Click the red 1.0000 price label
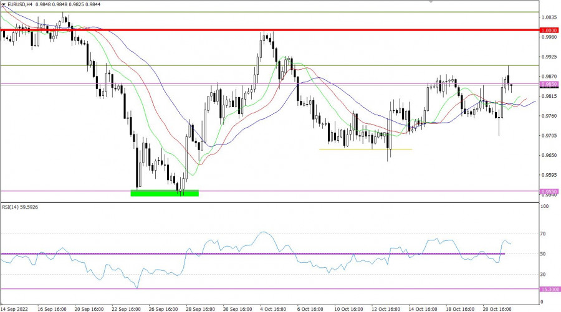 (549, 31)
